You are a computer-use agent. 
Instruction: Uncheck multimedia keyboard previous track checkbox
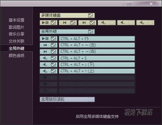[x=73, y=23]
